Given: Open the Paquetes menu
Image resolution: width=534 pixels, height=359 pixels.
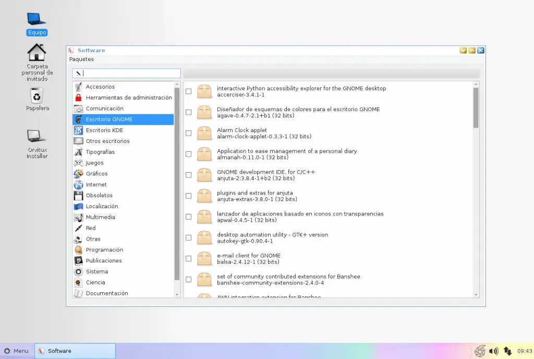Looking at the screenshot, I should coord(81,59).
